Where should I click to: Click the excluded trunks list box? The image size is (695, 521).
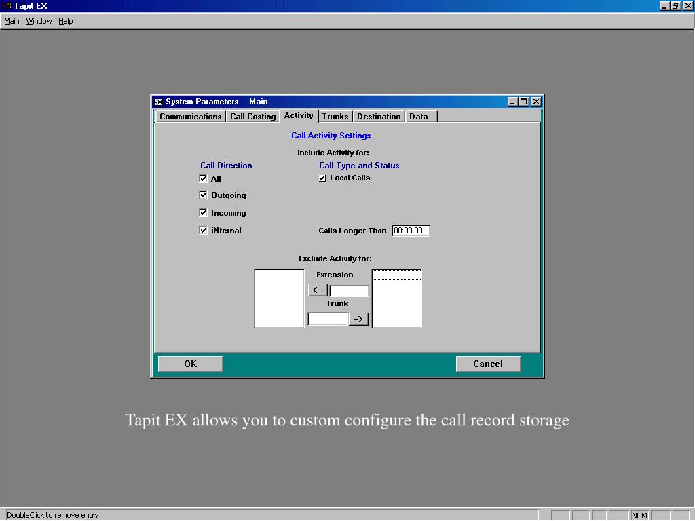click(396, 298)
